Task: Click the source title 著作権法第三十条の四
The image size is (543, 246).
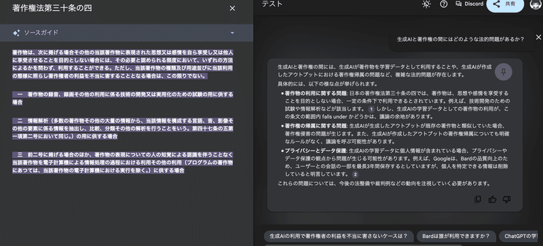Action: tap(52, 9)
